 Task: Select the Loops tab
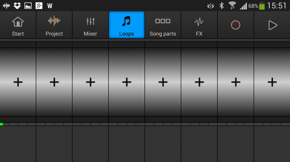127,25
